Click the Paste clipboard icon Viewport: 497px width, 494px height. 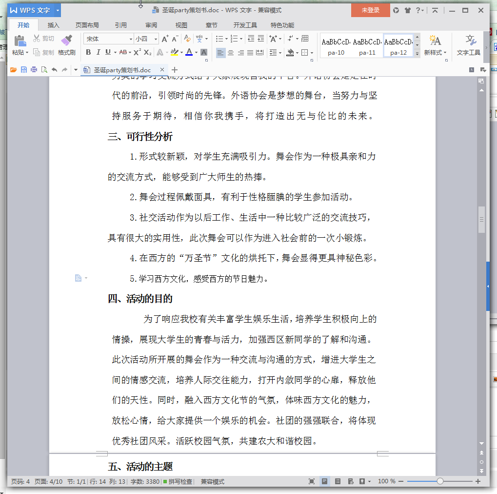point(20,41)
